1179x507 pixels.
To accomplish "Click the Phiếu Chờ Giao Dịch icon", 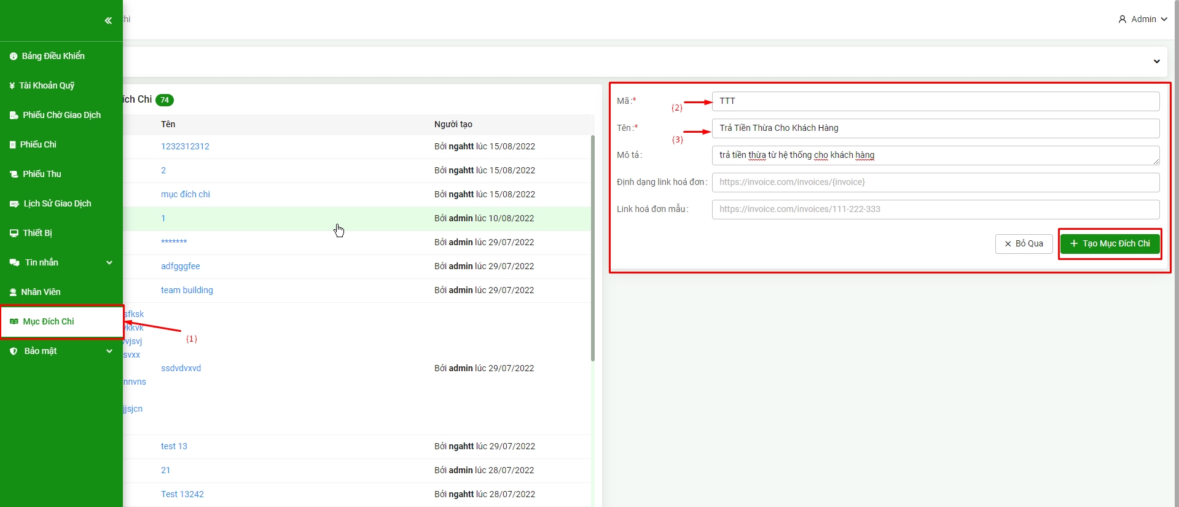I will [14, 116].
